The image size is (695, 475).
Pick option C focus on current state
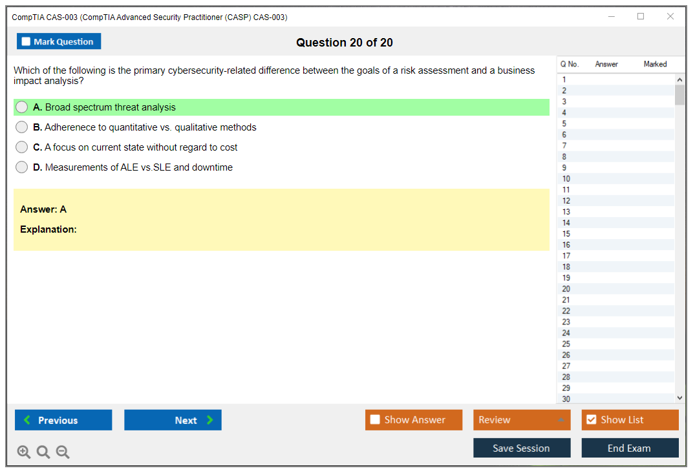(22, 147)
